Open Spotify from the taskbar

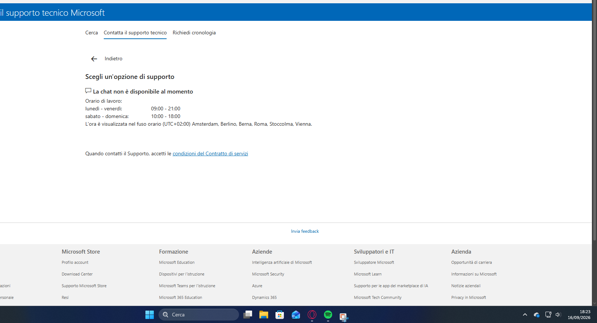click(x=328, y=315)
